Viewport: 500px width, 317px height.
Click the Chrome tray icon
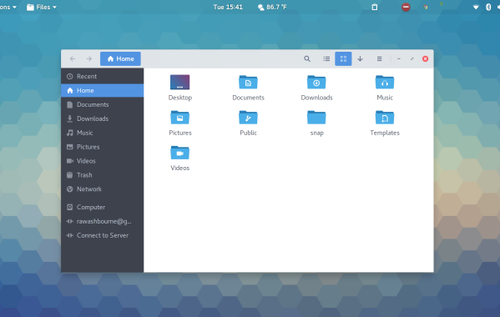(426, 7)
